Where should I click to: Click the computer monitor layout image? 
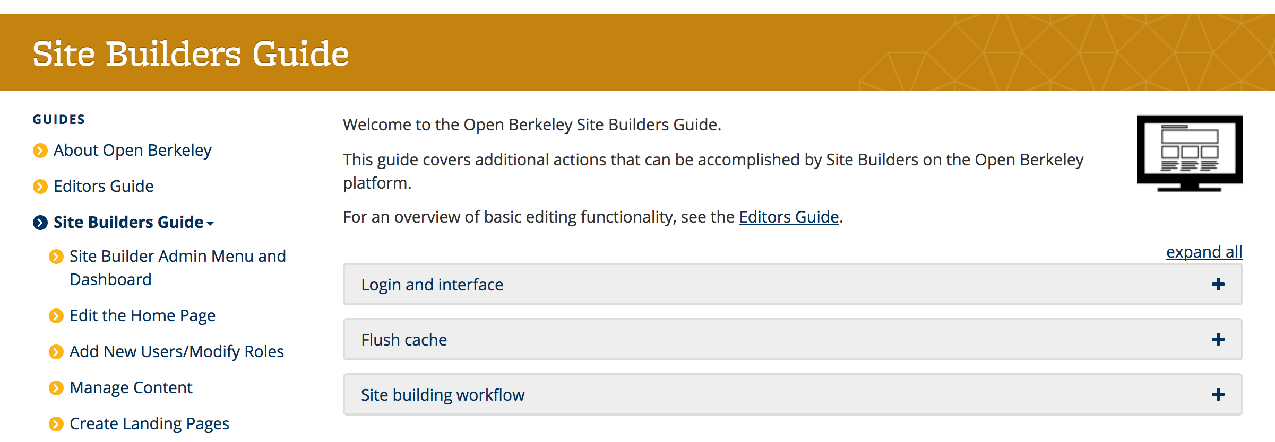point(1190,153)
